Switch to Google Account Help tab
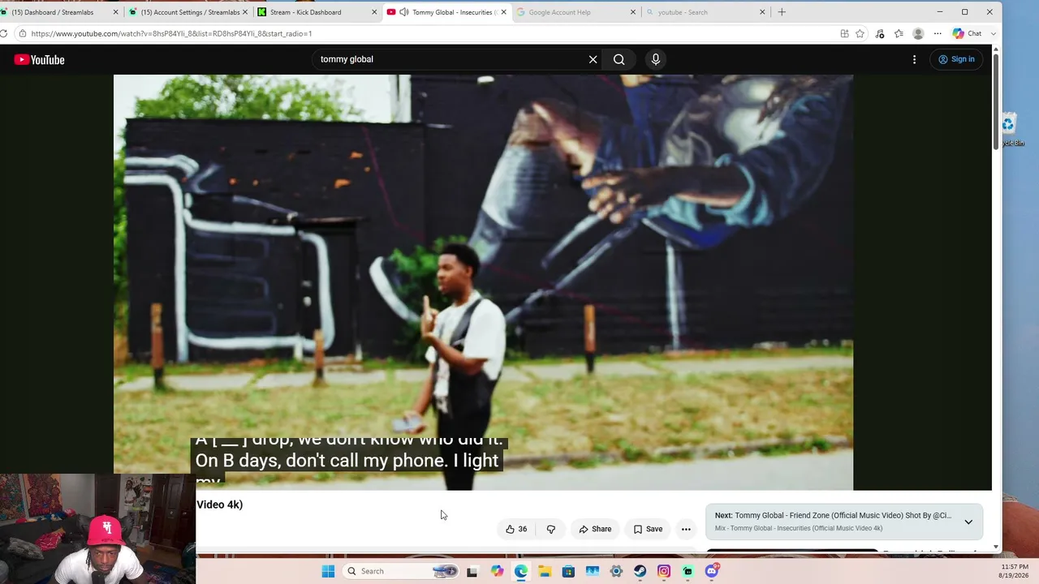This screenshot has height=584, width=1039. tap(576, 12)
